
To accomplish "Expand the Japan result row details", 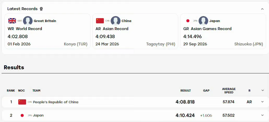I will coord(262,115).
